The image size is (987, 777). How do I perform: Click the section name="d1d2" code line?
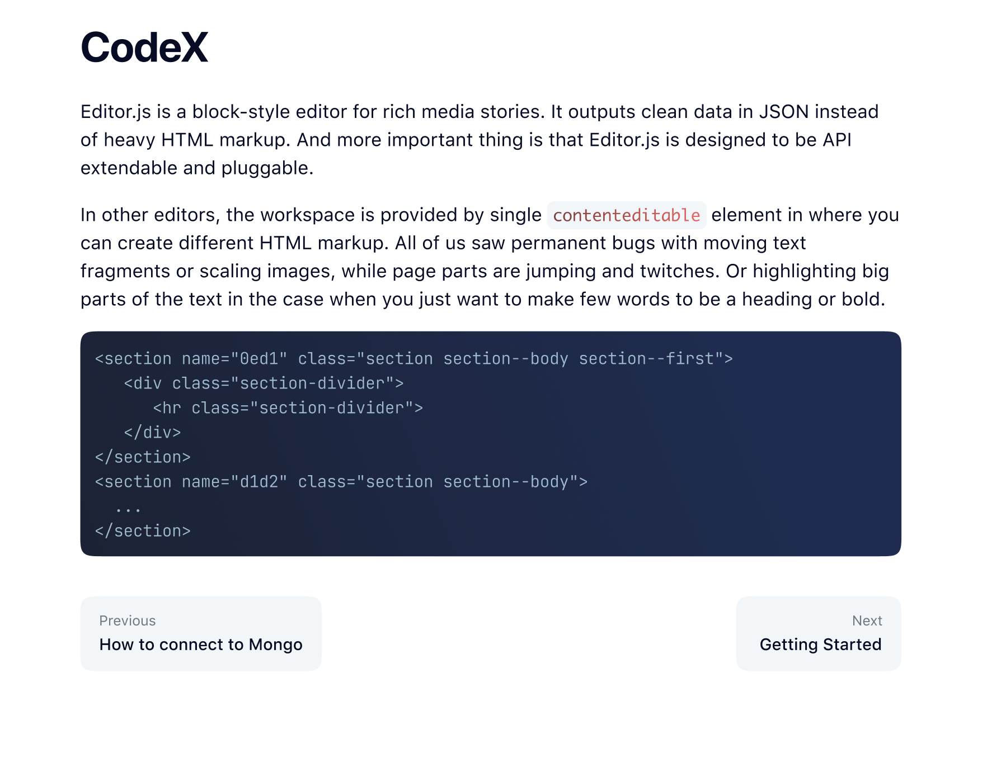click(x=341, y=481)
